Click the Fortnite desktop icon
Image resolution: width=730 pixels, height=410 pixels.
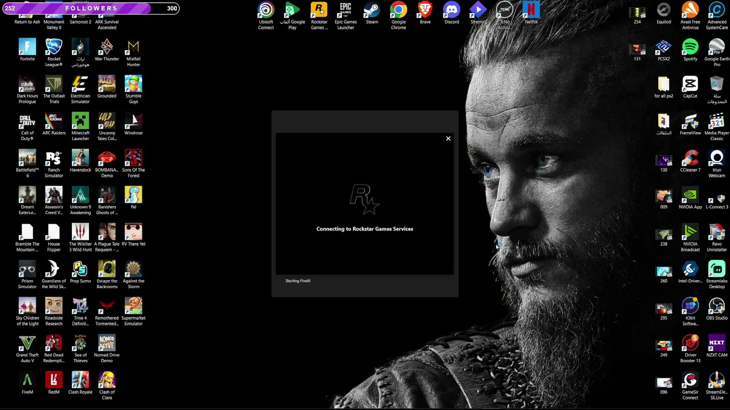point(27,50)
